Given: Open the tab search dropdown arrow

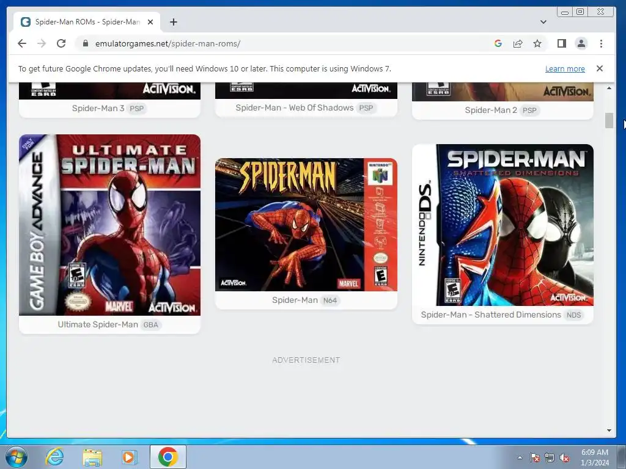Looking at the screenshot, I should 543,22.
